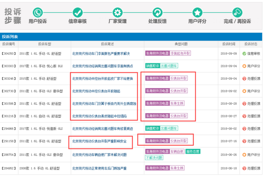Open complaint 北京现代悦动车辆自燃厂家未解决问题
This screenshot has height=176, width=272.
coord(99,155)
